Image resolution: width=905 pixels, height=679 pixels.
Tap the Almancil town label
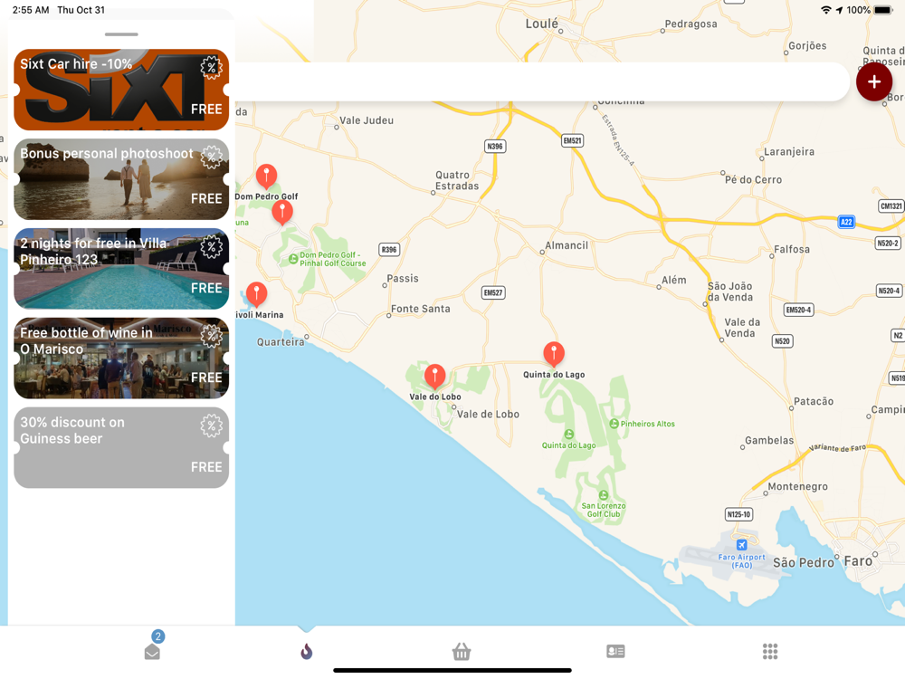(x=567, y=245)
